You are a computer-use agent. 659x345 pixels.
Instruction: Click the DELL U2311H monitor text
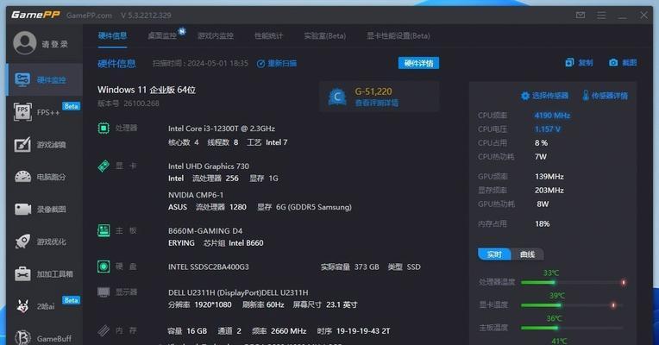pyautogui.click(x=238, y=292)
